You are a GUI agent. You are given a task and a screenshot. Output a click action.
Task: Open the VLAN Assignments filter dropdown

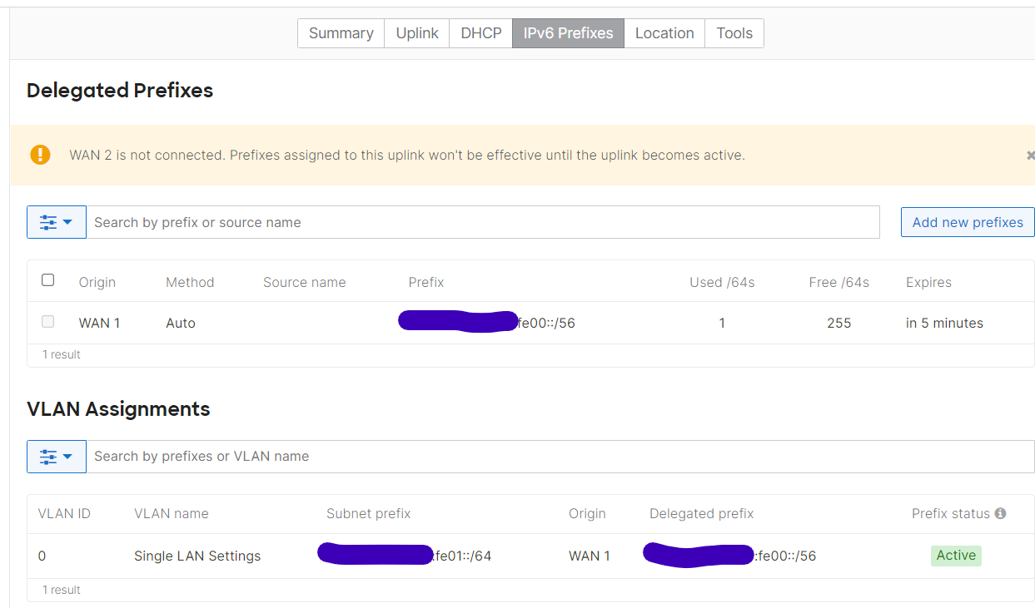(x=57, y=457)
